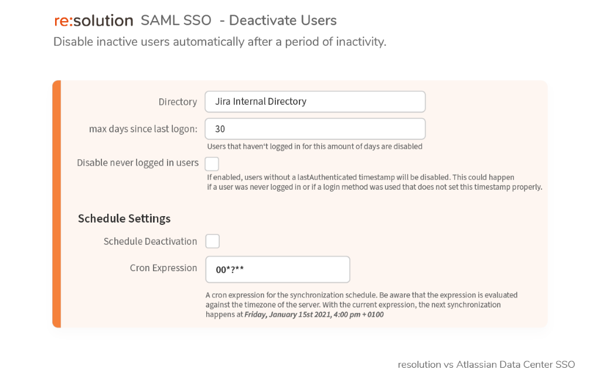Screen dimensions: 600x376
Task: Click the "max days since last logon:" label
Action: pyautogui.click(x=143, y=129)
